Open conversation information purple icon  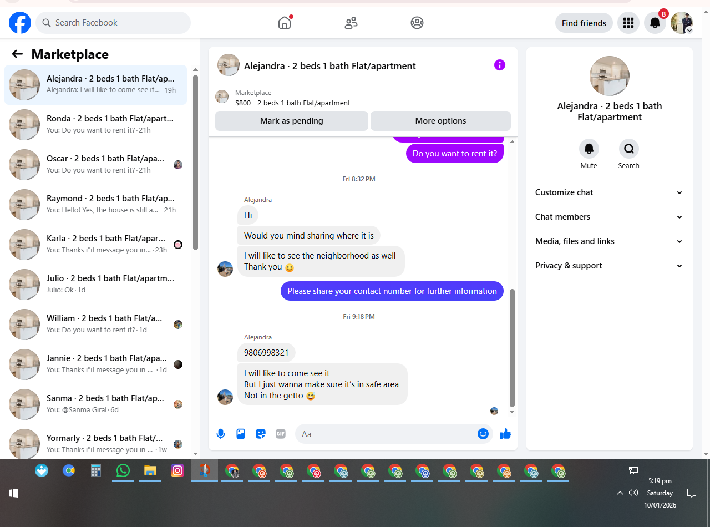[500, 65]
